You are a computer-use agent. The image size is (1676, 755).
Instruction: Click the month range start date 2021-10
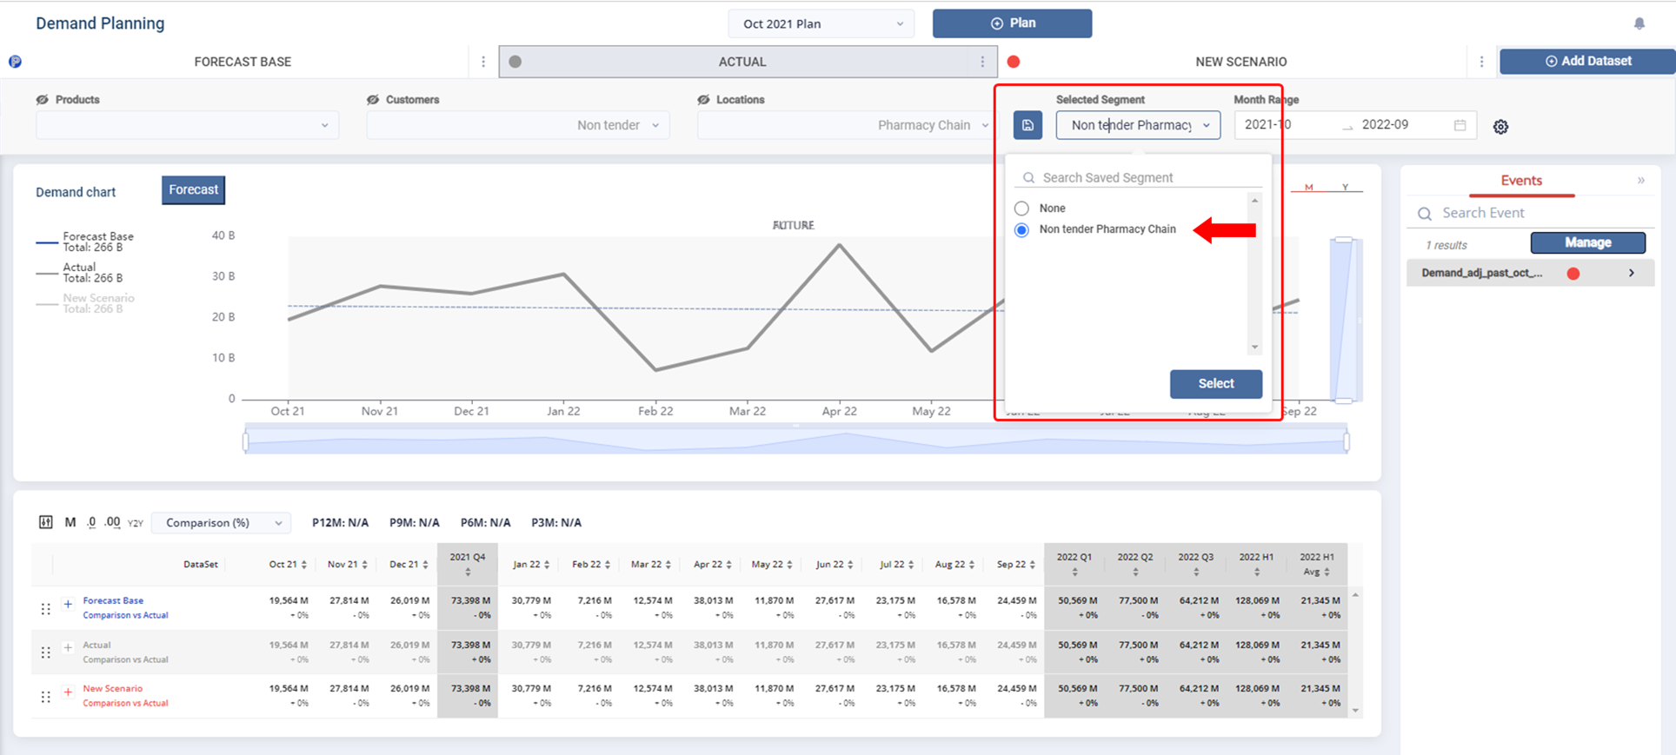(1268, 125)
